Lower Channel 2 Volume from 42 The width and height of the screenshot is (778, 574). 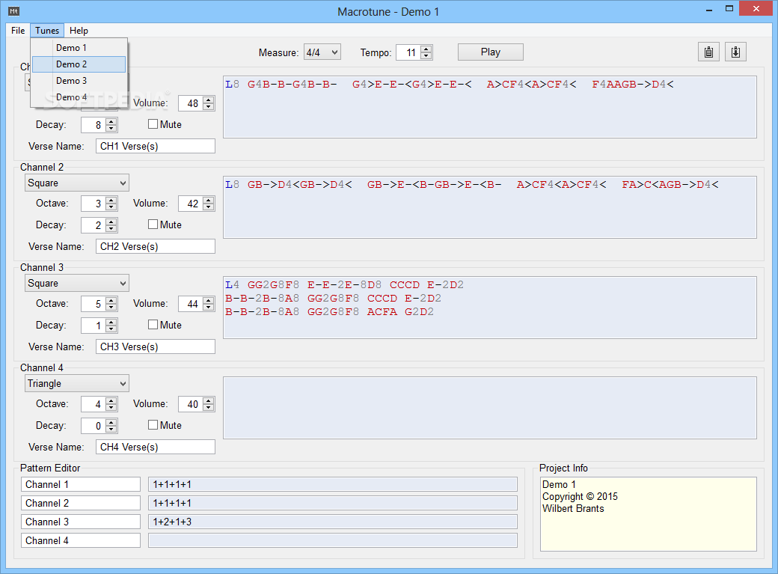209,207
